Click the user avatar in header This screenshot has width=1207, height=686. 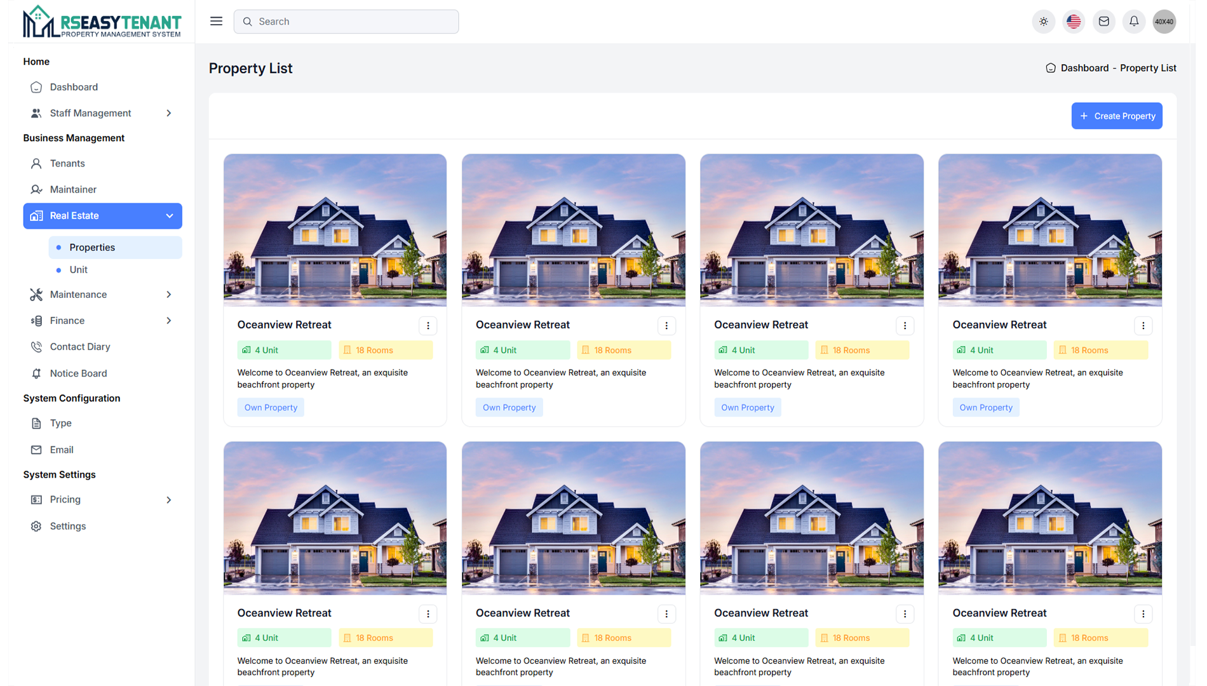[x=1164, y=22]
